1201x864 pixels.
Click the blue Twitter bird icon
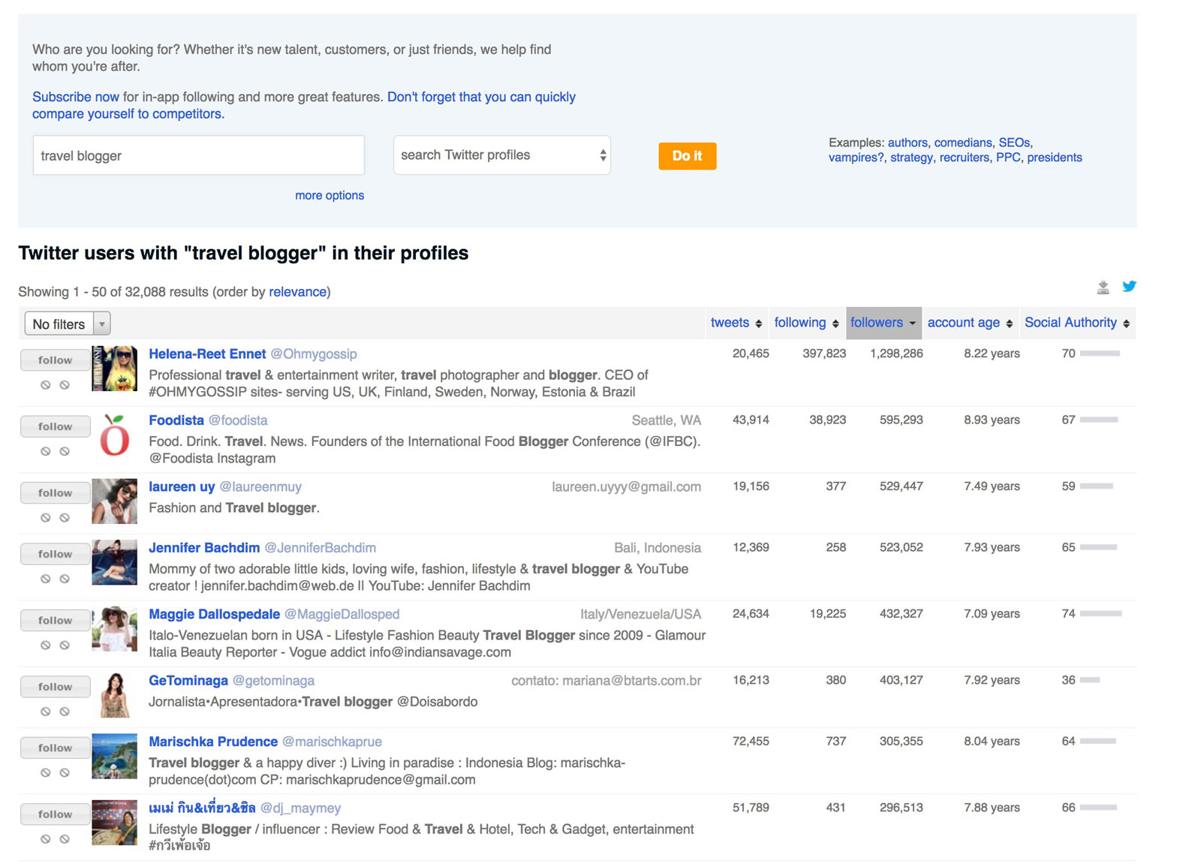[x=1129, y=286]
